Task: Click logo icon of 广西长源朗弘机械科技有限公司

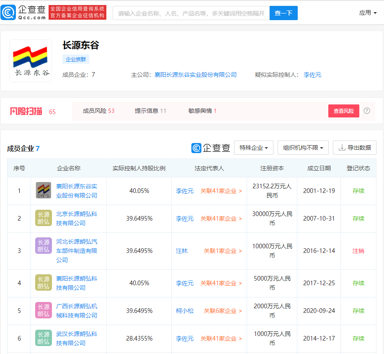Action: 44,310
